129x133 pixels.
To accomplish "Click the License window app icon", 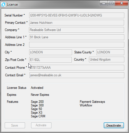I will 3,4.
